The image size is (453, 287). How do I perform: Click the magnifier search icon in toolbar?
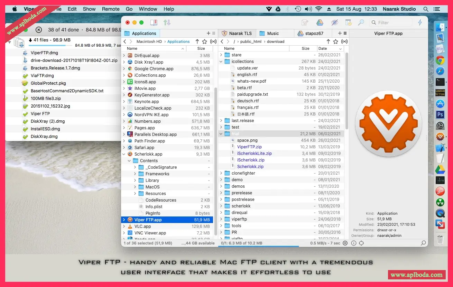pos(361,22)
